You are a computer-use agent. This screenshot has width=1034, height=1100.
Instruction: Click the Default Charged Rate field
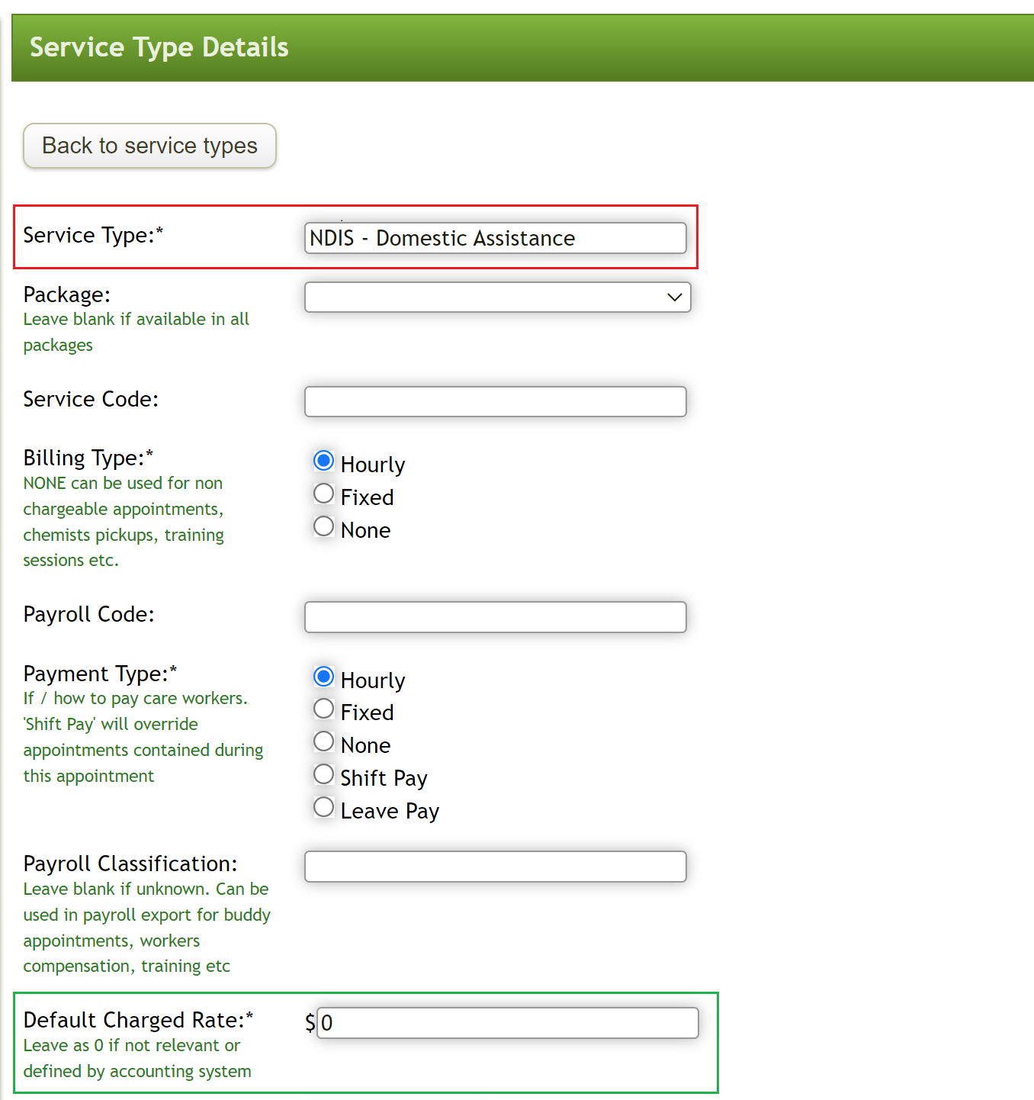(x=507, y=1023)
